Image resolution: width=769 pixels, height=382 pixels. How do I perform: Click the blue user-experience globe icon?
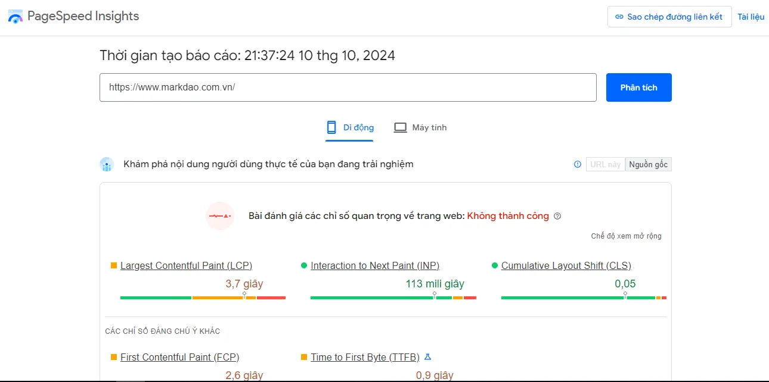(x=107, y=164)
